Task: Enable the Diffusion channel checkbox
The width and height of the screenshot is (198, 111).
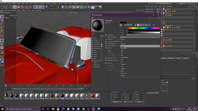Action: [102, 40]
